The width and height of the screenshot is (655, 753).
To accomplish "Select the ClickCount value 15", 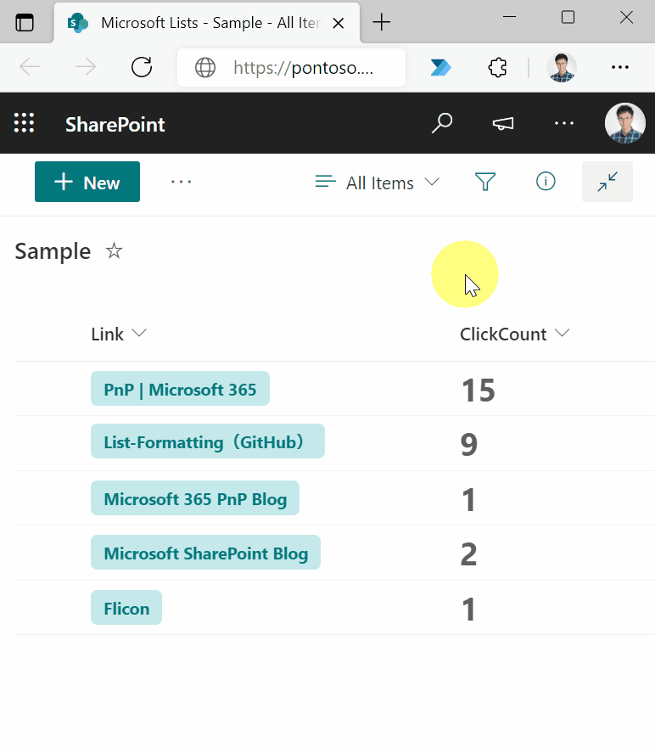I will point(479,390).
